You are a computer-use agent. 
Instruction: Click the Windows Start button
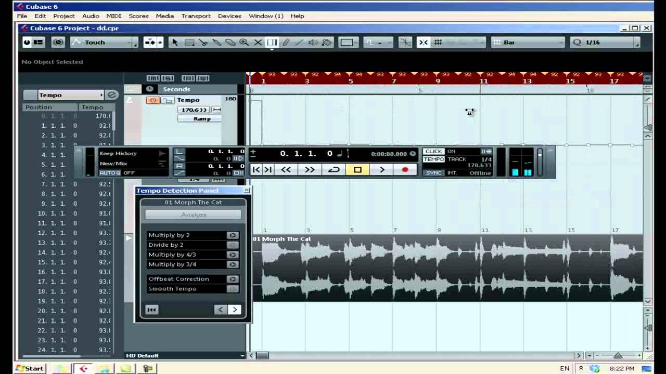(x=29, y=368)
